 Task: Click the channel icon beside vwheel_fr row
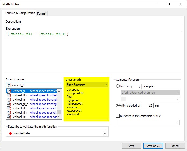9,100
